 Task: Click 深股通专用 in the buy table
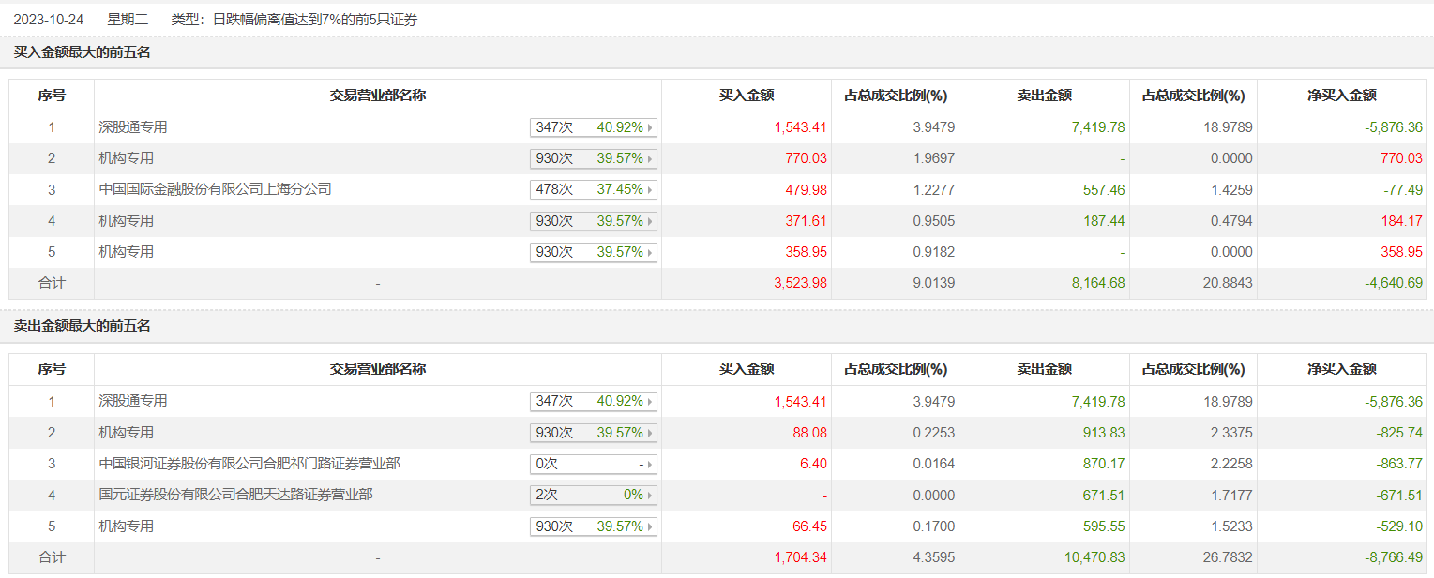133,127
